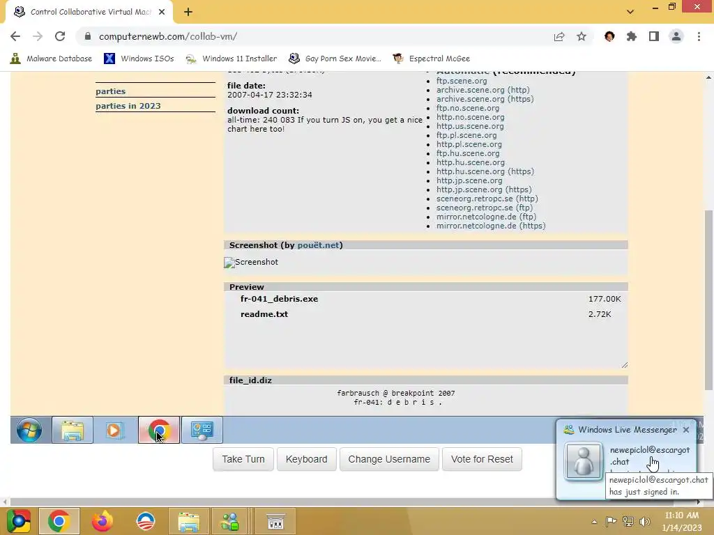
Task: Open the parties in 2023 link
Action: tap(128, 106)
